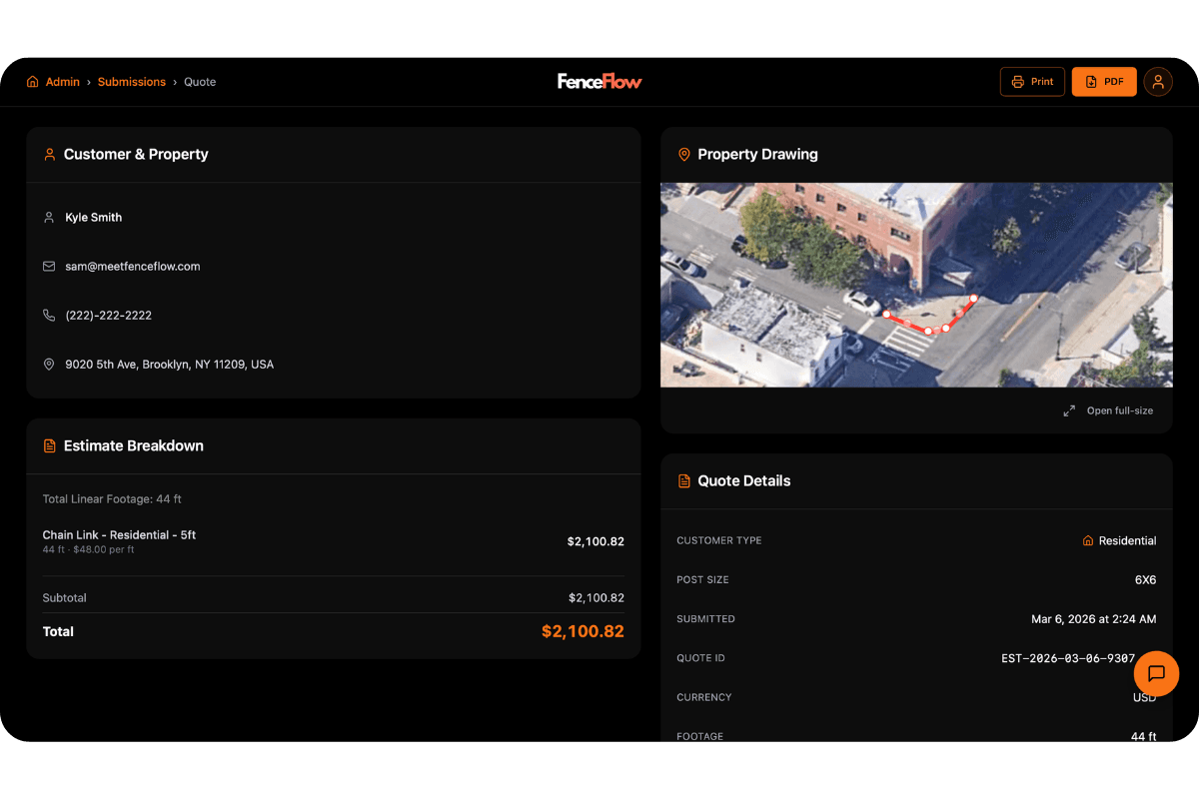Navigate to Admin via the breadcrumb
This screenshot has height=799, width=1199.
point(62,81)
